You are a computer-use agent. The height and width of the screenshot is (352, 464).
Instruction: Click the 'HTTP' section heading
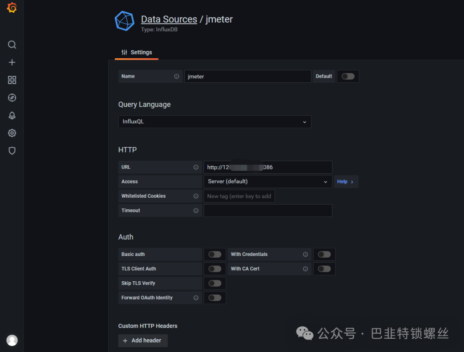pyautogui.click(x=128, y=150)
